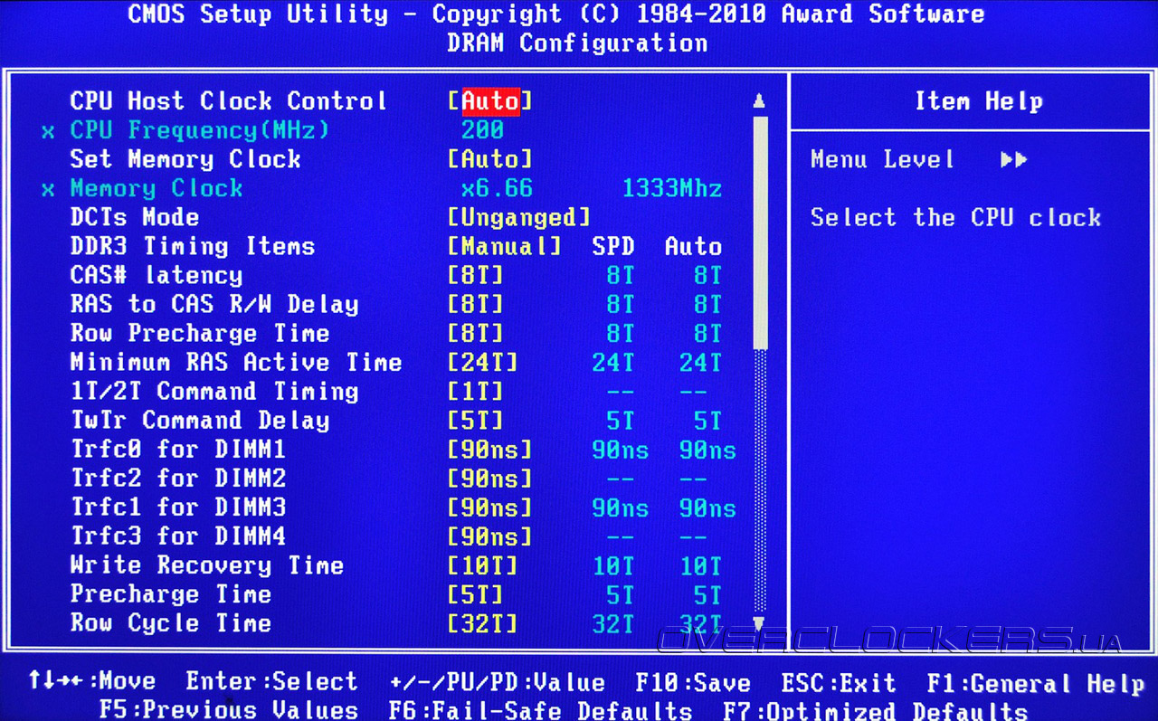Image resolution: width=1158 pixels, height=721 pixels.
Task: Click the Precharge Time label
Action: coord(171,594)
